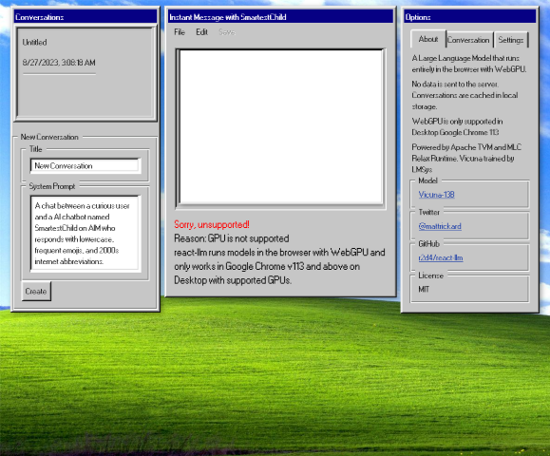Switch to the About tab
This screenshot has width=550, height=456.
click(428, 39)
